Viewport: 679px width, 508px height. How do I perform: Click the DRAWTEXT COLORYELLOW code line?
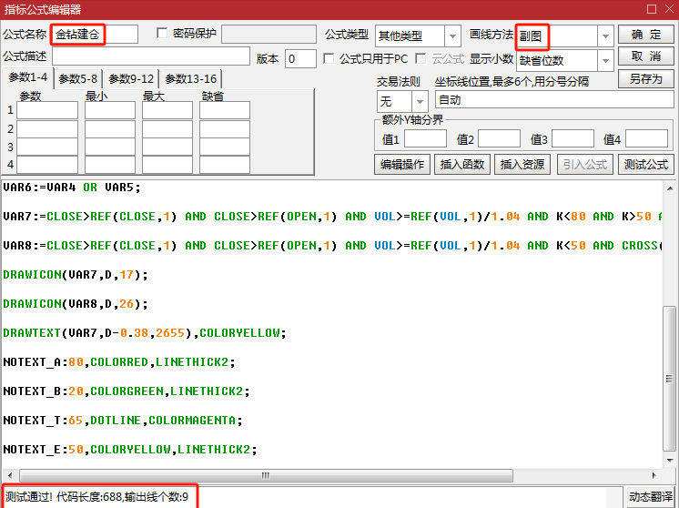[145, 332]
